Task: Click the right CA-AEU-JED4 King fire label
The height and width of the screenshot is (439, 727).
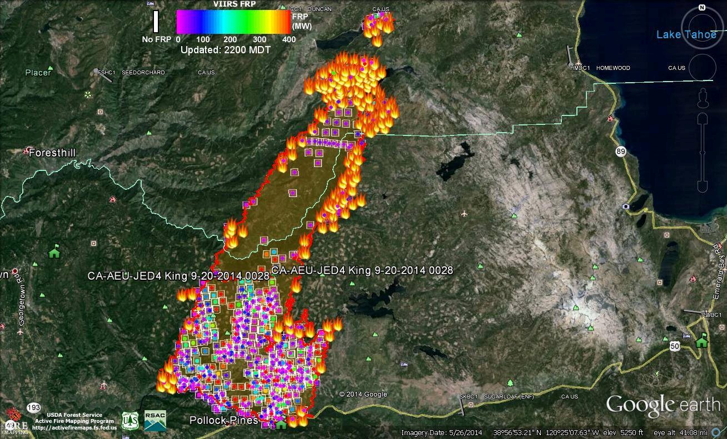Action: coord(362,270)
